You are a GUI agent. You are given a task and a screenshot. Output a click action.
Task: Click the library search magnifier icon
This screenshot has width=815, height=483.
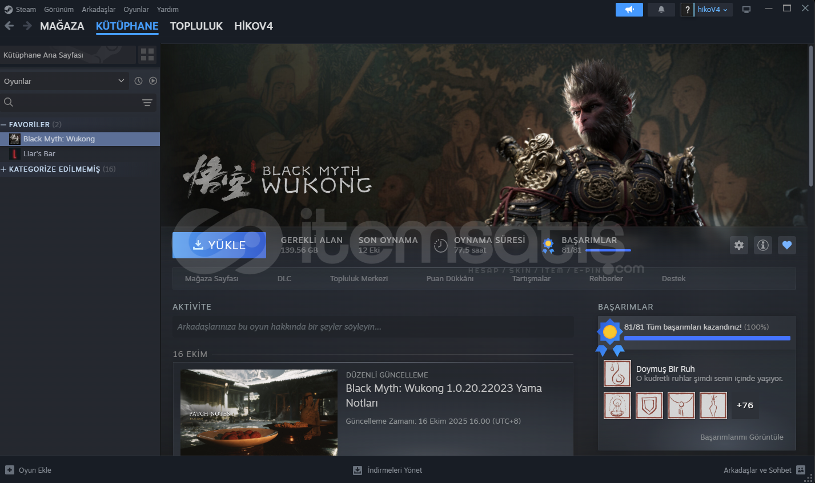point(9,102)
